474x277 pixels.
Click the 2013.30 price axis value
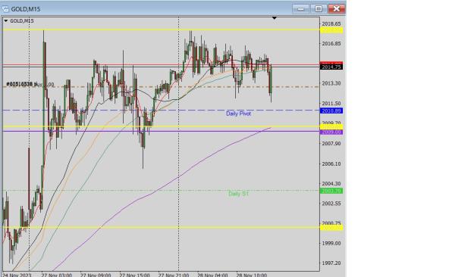click(x=331, y=83)
